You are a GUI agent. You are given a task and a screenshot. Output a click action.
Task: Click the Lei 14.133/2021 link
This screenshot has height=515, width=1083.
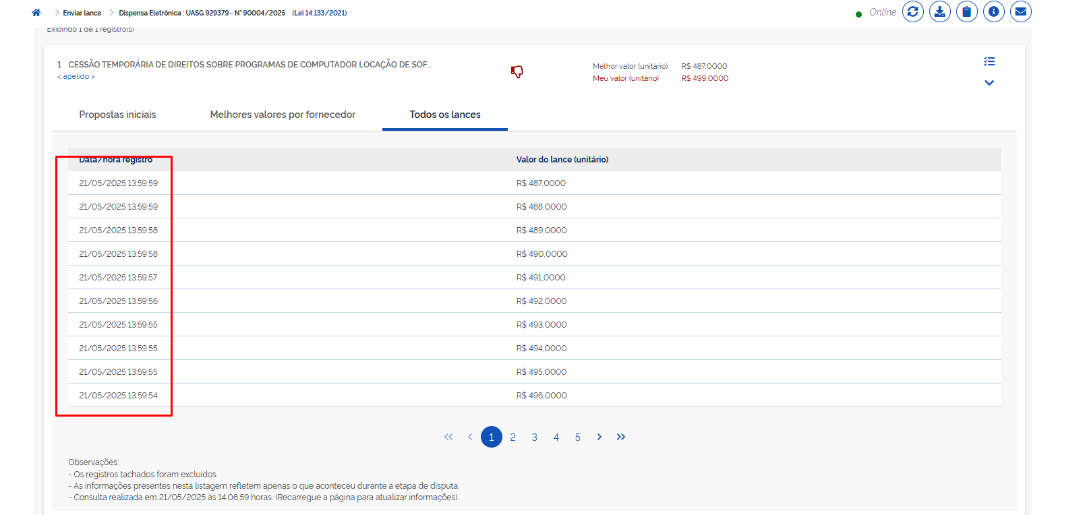320,13
